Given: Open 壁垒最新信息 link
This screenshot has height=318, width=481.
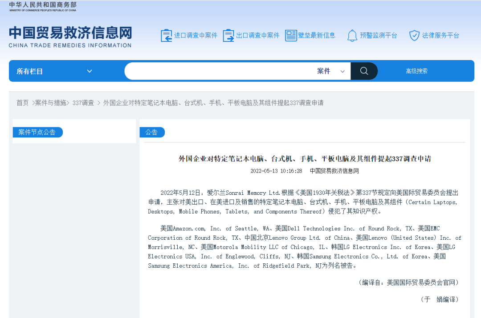Looking at the screenshot, I should (x=317, y=36).
